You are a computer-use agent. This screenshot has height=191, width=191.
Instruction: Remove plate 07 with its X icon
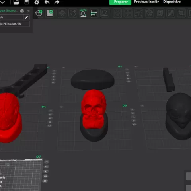pos(47,162)
